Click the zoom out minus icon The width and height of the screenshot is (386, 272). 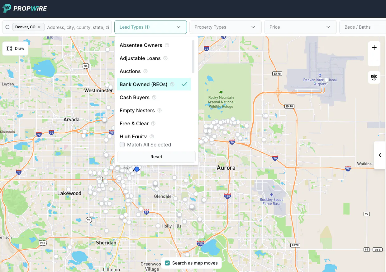point(374,60)
